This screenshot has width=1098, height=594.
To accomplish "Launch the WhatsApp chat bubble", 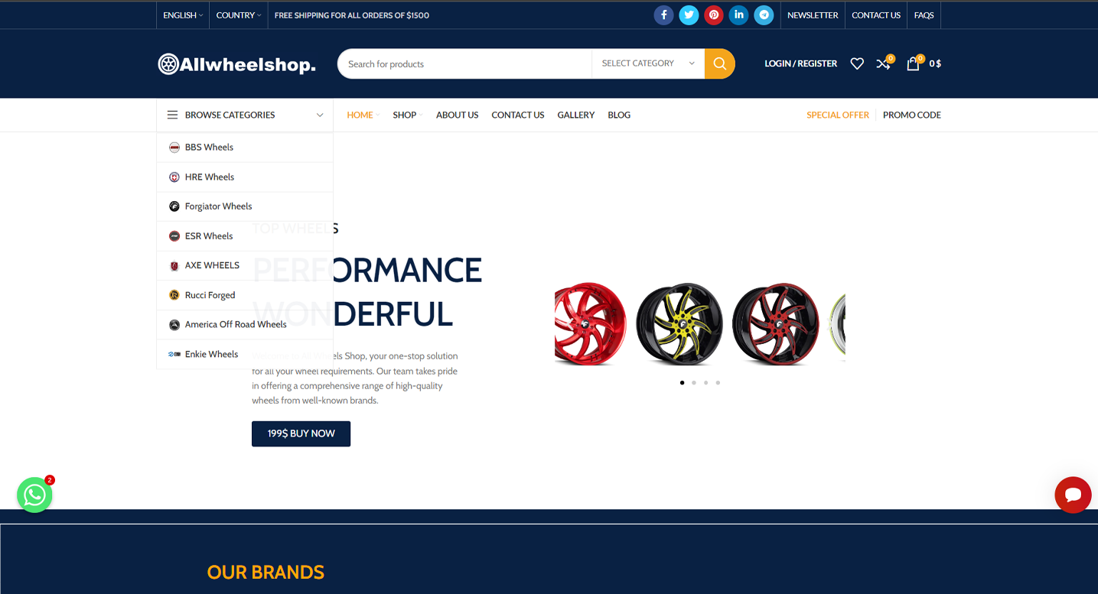I will pos(34,495).
